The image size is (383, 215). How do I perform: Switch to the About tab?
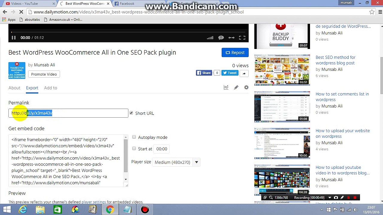pyautogui.click(x=14, y=88)
